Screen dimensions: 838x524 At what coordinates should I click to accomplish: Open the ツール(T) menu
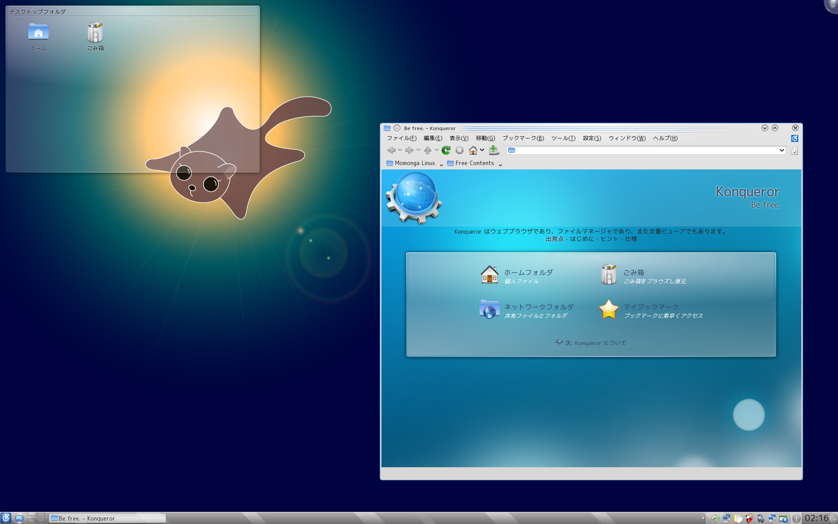(x=563, y=138)
